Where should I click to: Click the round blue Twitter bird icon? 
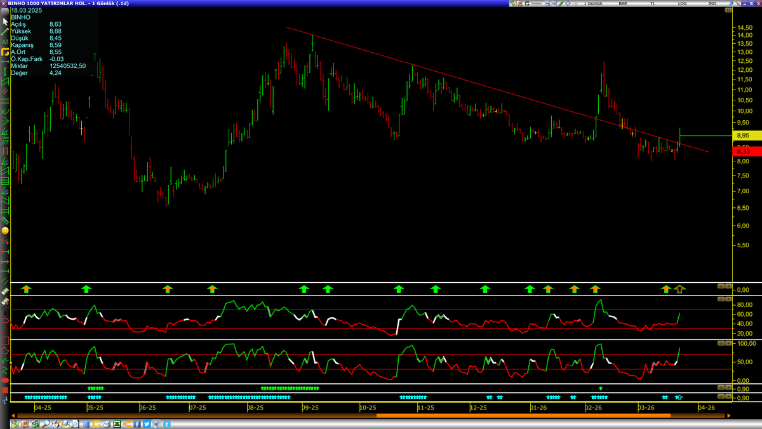pyautogui.click(x=166, y=424)
